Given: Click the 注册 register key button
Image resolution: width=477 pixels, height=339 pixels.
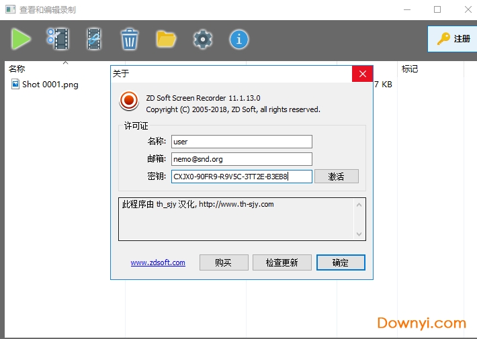Looking at the screenshot, I should click(x=453, y=39).
